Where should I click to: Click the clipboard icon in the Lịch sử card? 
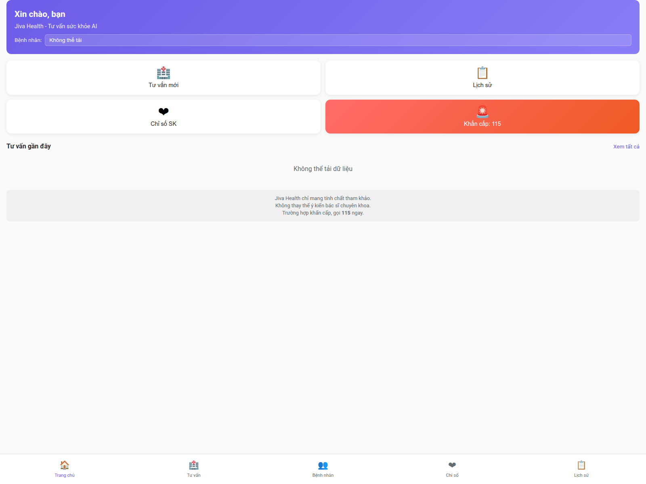tap(482, 73)
